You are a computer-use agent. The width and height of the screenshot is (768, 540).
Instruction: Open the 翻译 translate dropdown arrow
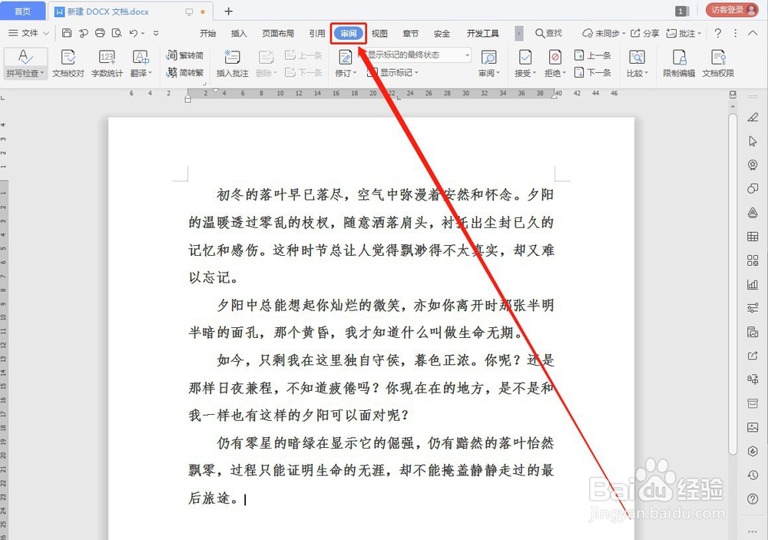(x=151, y=71)
